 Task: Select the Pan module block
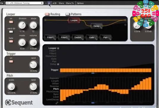pyautogui.click(x=106, y=37)
